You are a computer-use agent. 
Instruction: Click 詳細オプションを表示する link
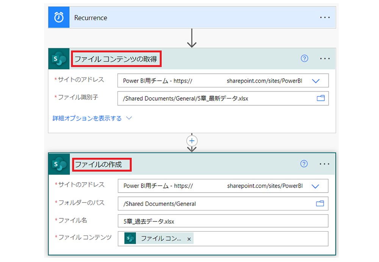tap(87, 118)
